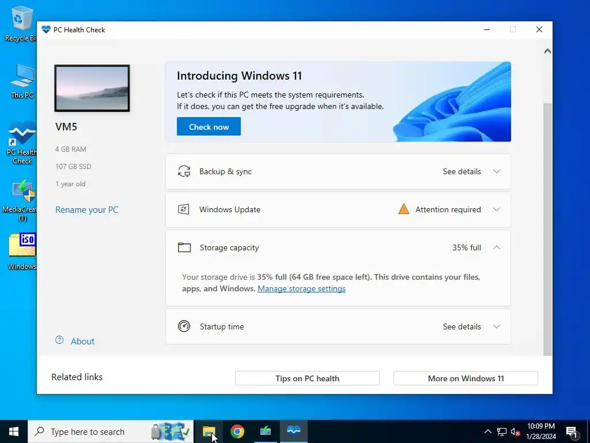Screen dimensions: 590x443
Task: Open Manage storage settings link
Action: coord(301,288)
